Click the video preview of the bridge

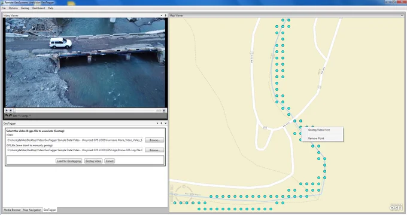[x=85, y=63]
